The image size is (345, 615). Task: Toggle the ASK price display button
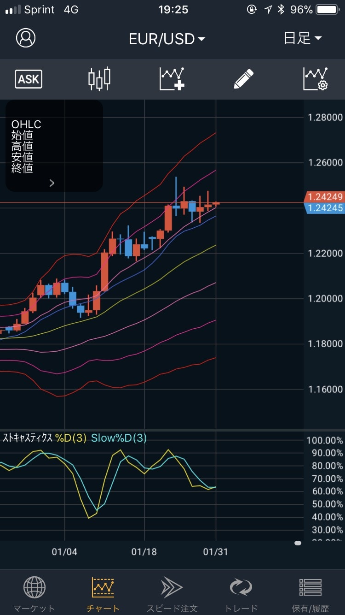(x=29, y=79)
